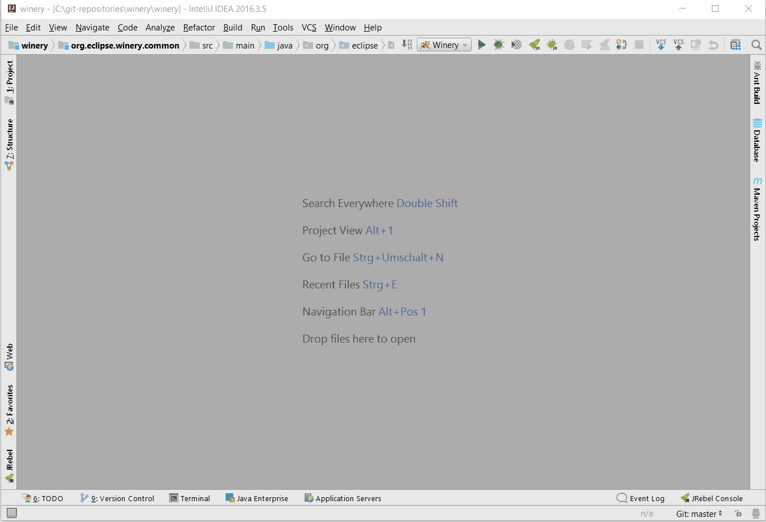The height and width of the screenshot is (522, 766).
Task: Click the main folder breadcrumb
Action: coord(239,45)
